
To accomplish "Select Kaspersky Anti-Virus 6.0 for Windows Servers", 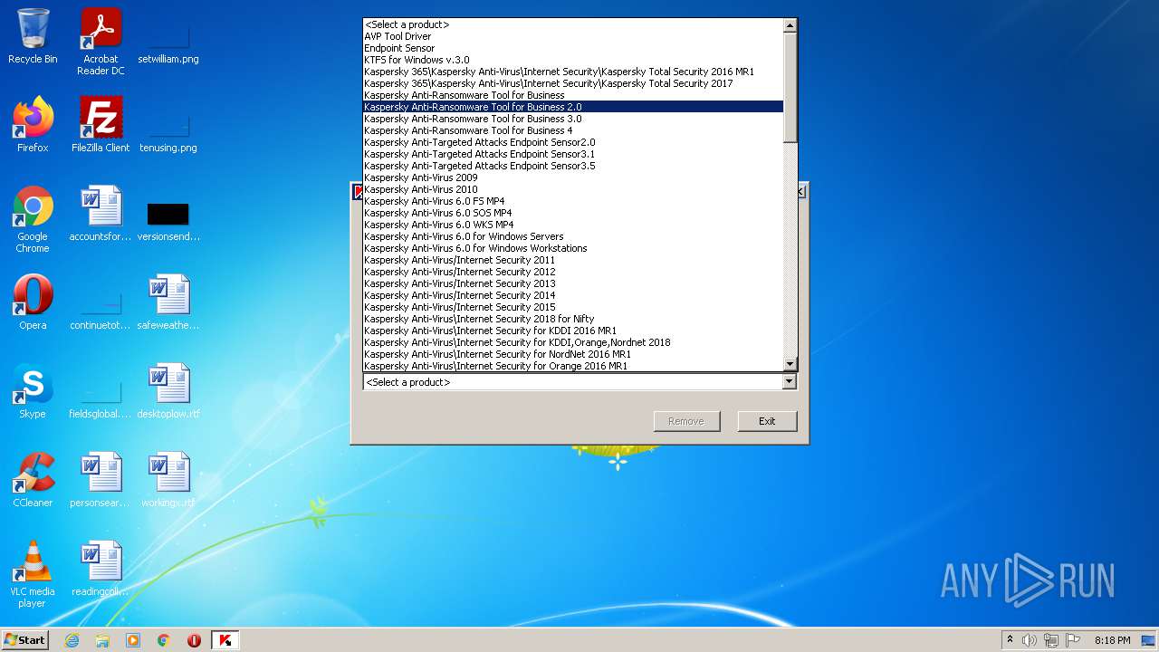I will point(573,236).
